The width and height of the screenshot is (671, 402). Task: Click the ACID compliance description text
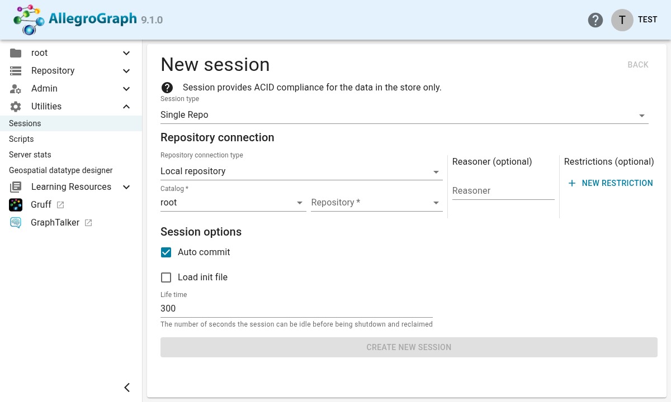[x=312, y=88]
